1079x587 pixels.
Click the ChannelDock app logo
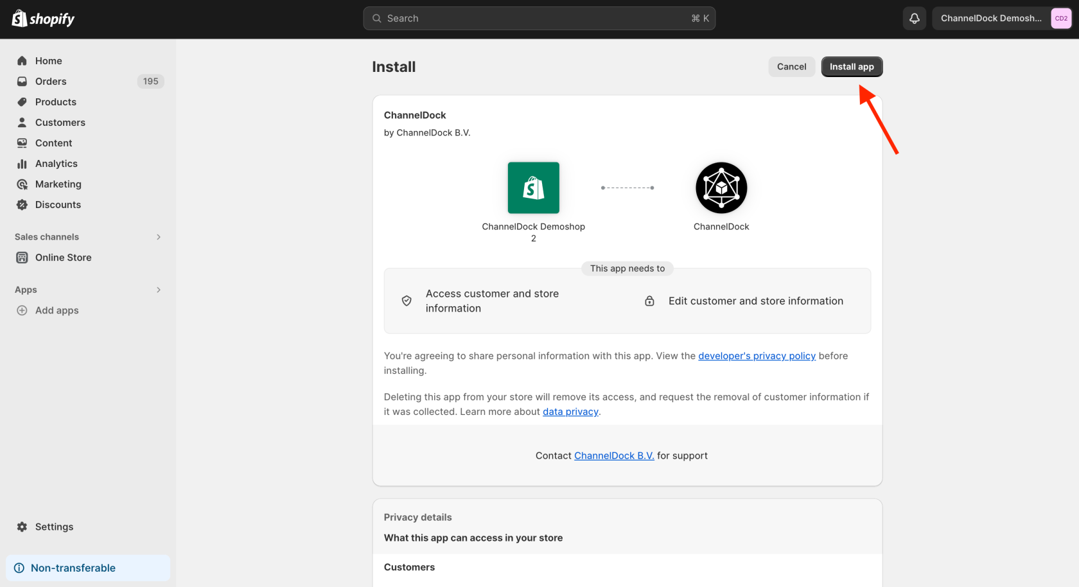(x=721, y=188)
